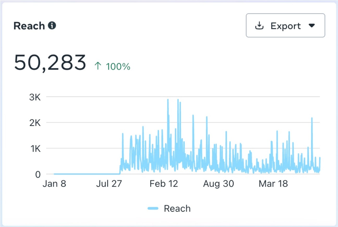Click the Export button label
This screenshot has width=338, height=227.
pyautogui.click(x=286, y=26)
